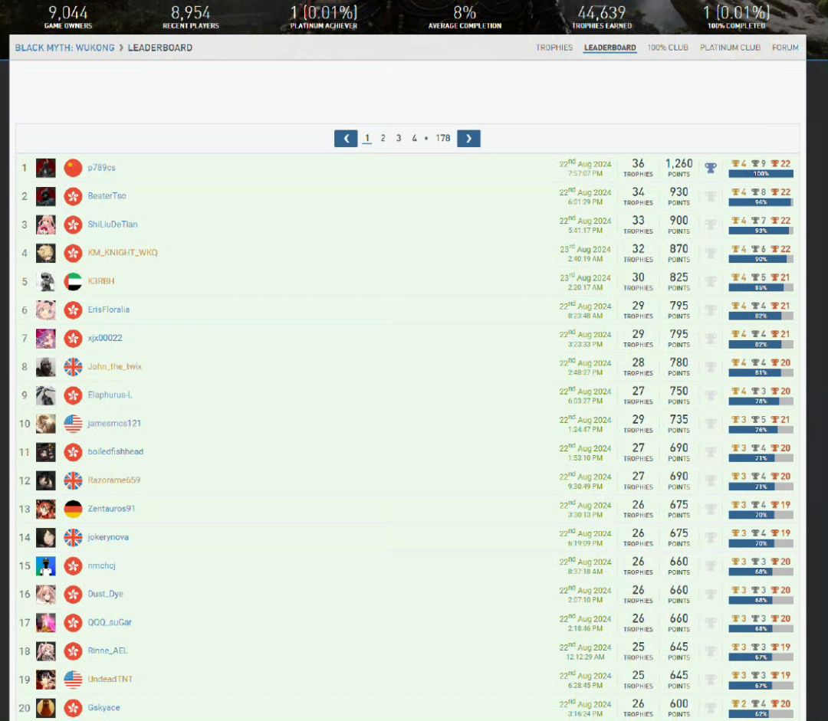The width and height of the screenshot is (828, 721).
Task: Click the 1,260 points value for p789cs
Action: point(678,164)
